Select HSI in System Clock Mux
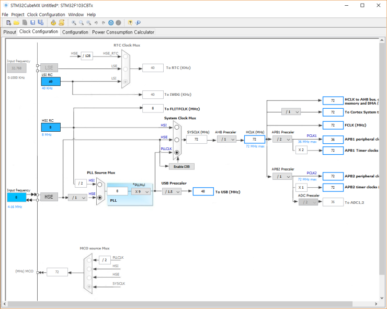 pos(177,128)
